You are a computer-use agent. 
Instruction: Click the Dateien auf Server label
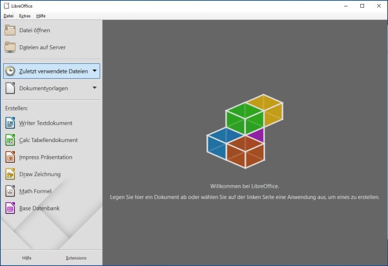[x=42, y=47]
